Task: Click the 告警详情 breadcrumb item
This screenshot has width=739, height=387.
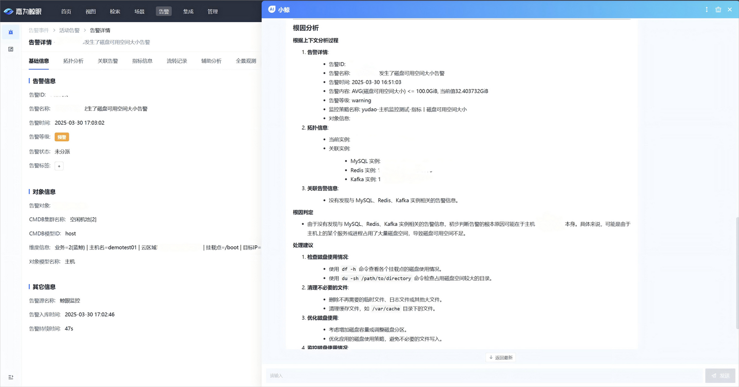Action: coord(100,30)
